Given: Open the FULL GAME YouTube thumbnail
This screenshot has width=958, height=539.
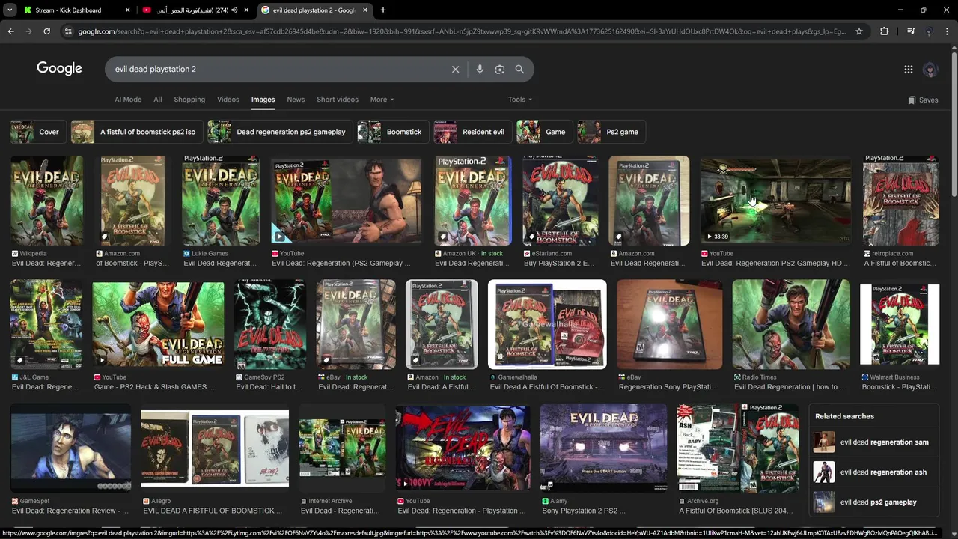Looking at the screenshot, I should (158, 325).
